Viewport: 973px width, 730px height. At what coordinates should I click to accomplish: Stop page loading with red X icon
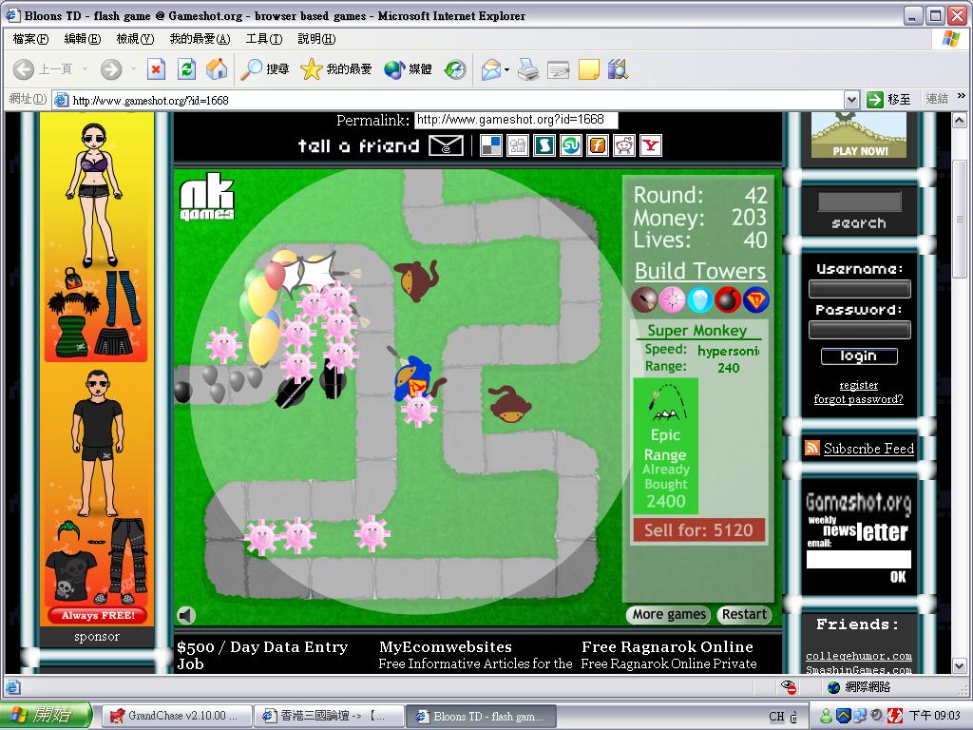coord(156,68)
